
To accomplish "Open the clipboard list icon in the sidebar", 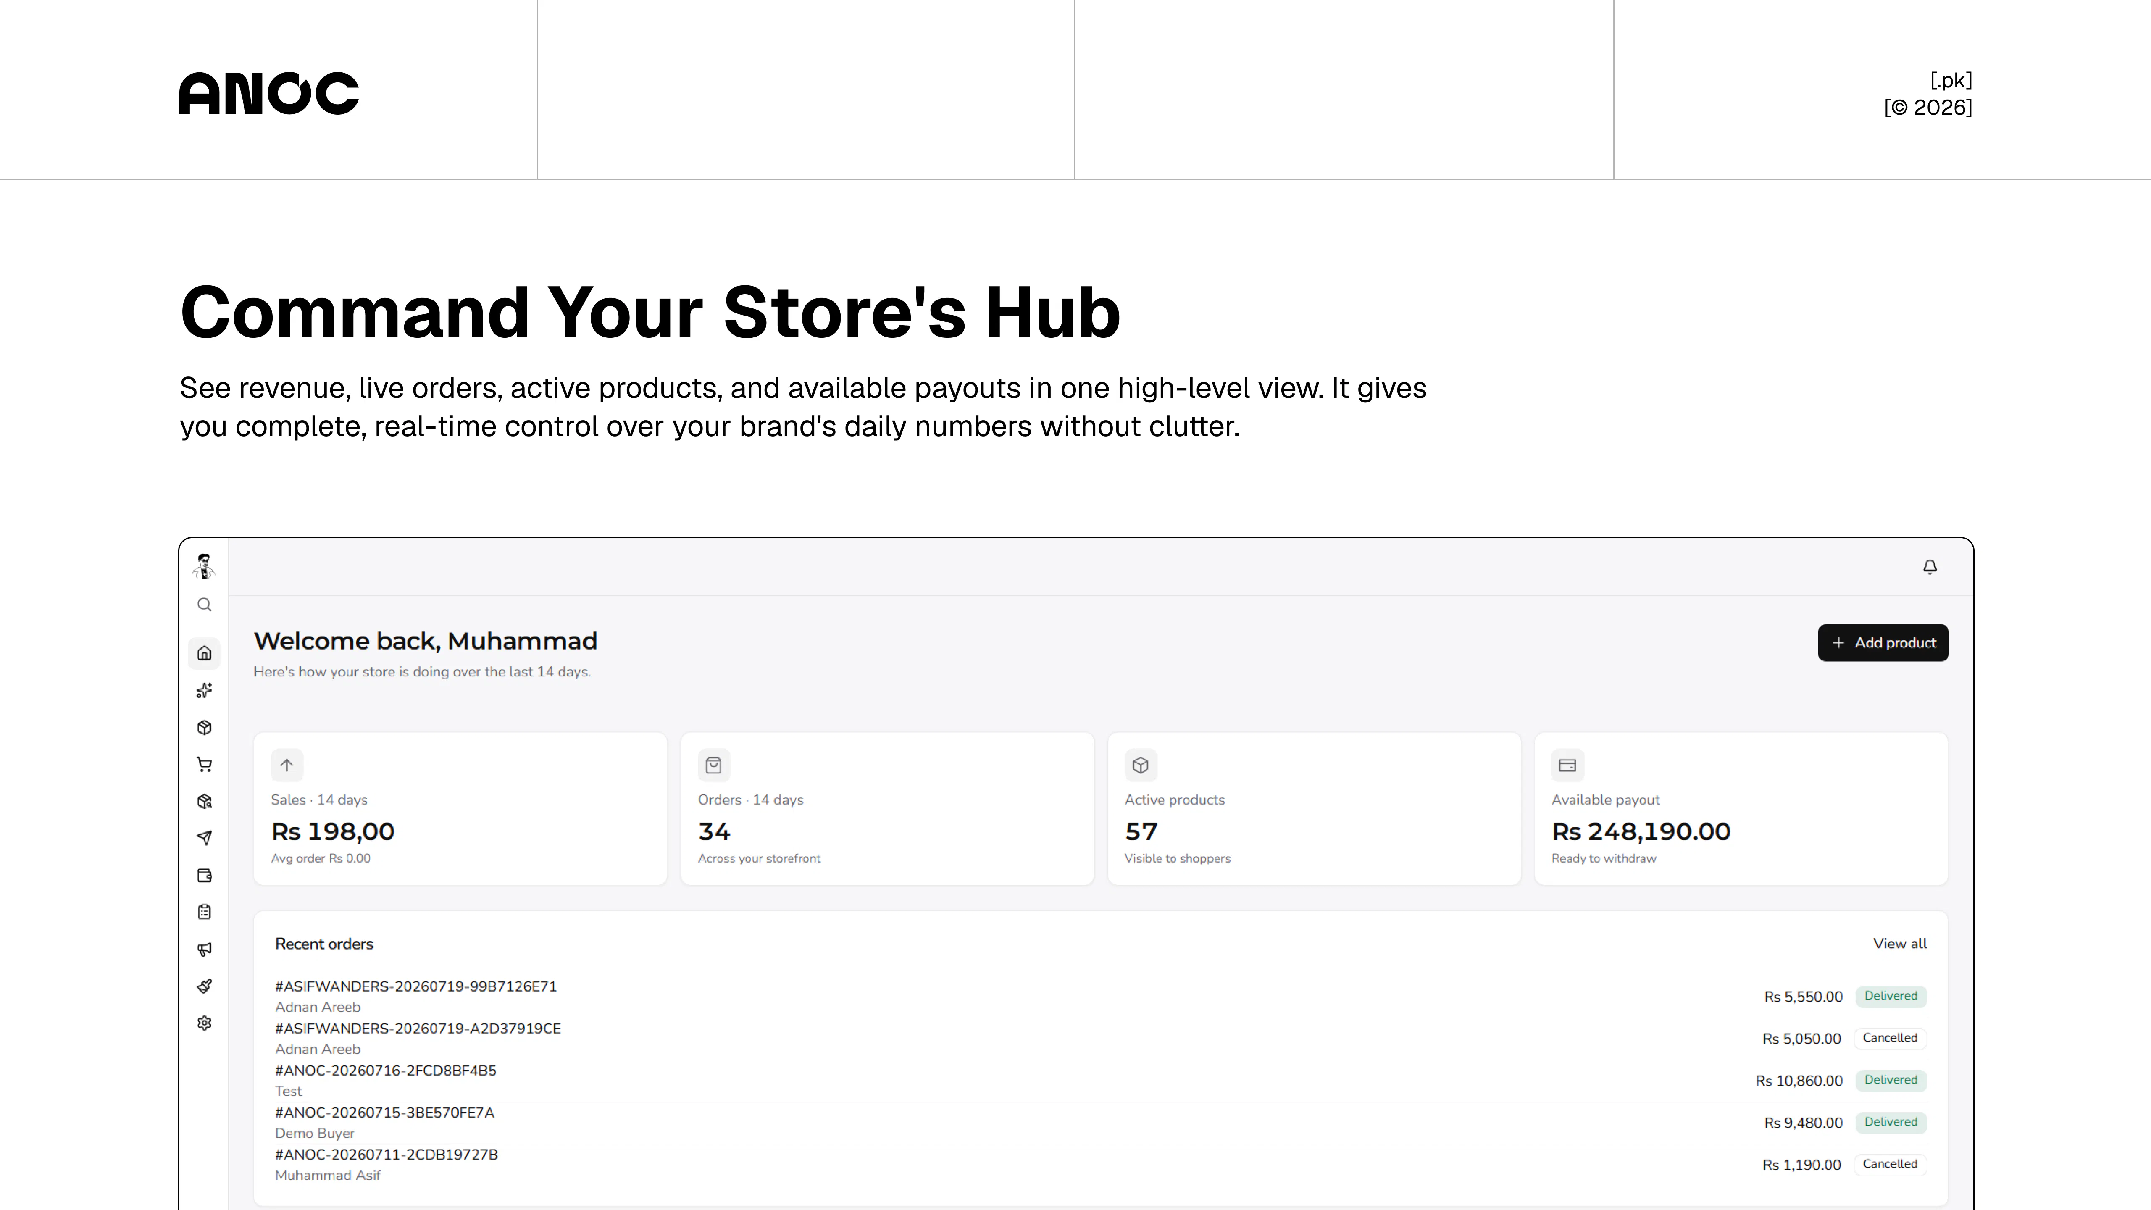I will (205, 912).
